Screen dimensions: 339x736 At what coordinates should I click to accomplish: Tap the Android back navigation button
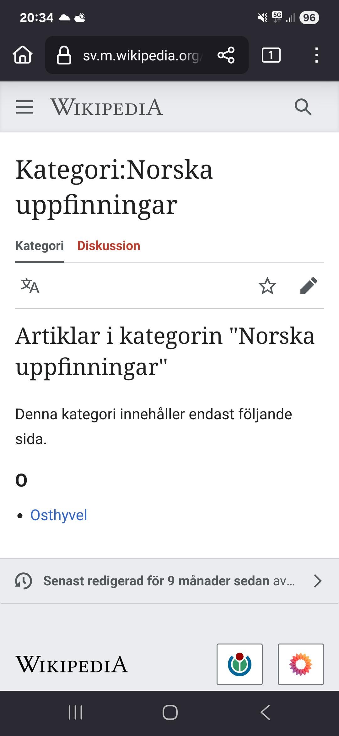265,712
